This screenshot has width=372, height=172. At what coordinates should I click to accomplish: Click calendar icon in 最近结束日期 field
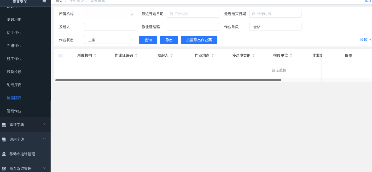tap(254, 14)
